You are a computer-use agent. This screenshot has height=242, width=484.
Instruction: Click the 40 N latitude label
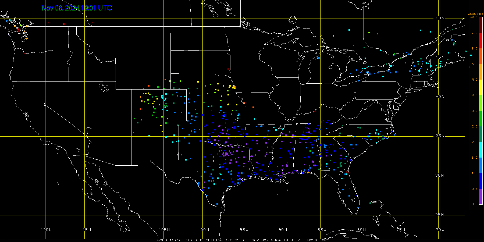[x=440, y=97]
